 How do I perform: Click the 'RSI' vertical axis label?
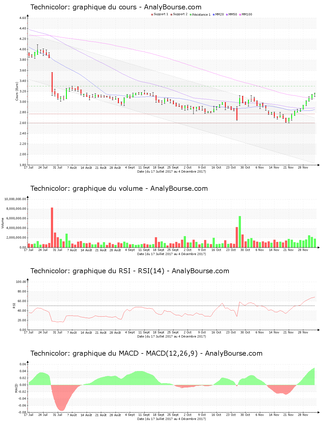[x=14, y=305]
